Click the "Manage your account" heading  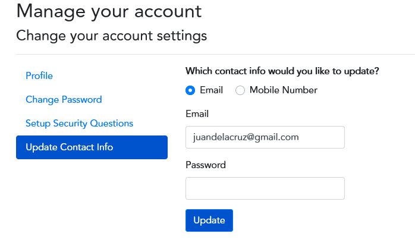pos(109,11)
